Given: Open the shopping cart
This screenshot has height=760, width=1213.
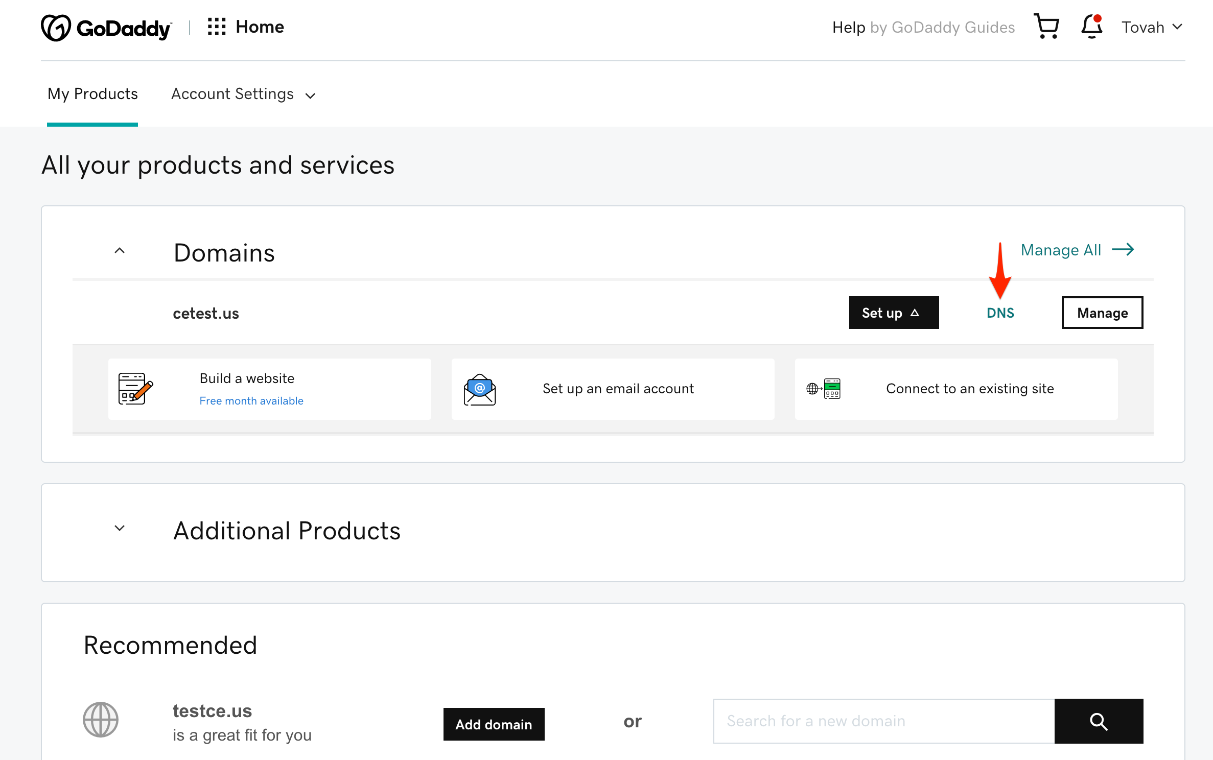Looking at the screenshot, I should coord(1046,27).
